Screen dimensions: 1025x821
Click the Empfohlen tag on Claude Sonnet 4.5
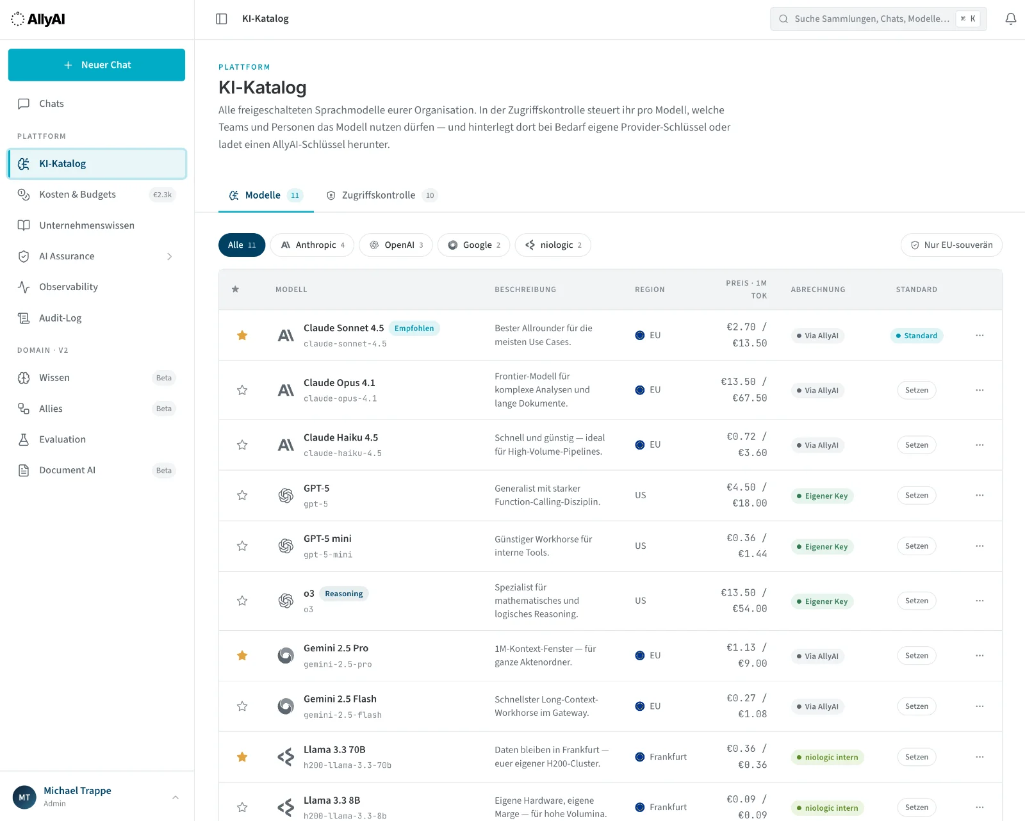pos(414,329)
